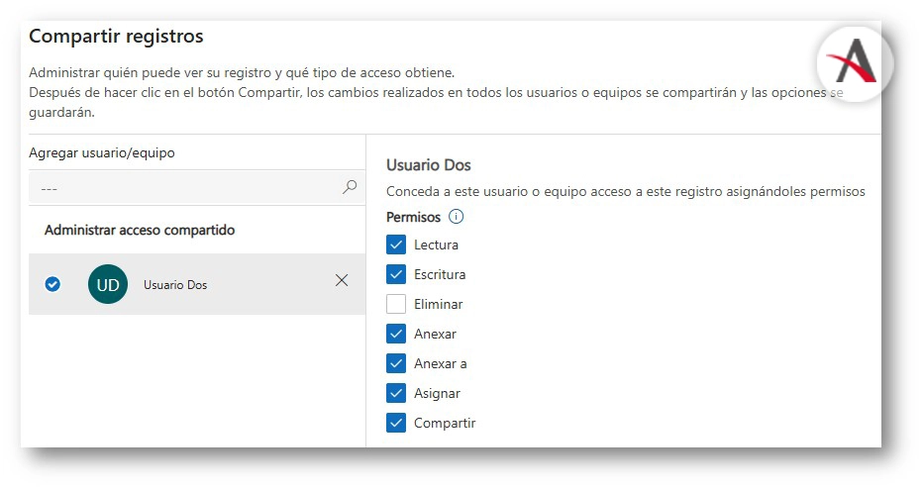923x489 pixels.
Task: Click the Administrar acceso compartido heading
Action: click(x=140, y=230)
